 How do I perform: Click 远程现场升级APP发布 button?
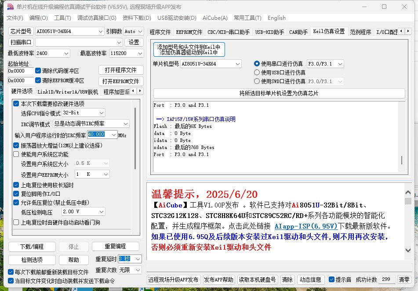point(173,280)
